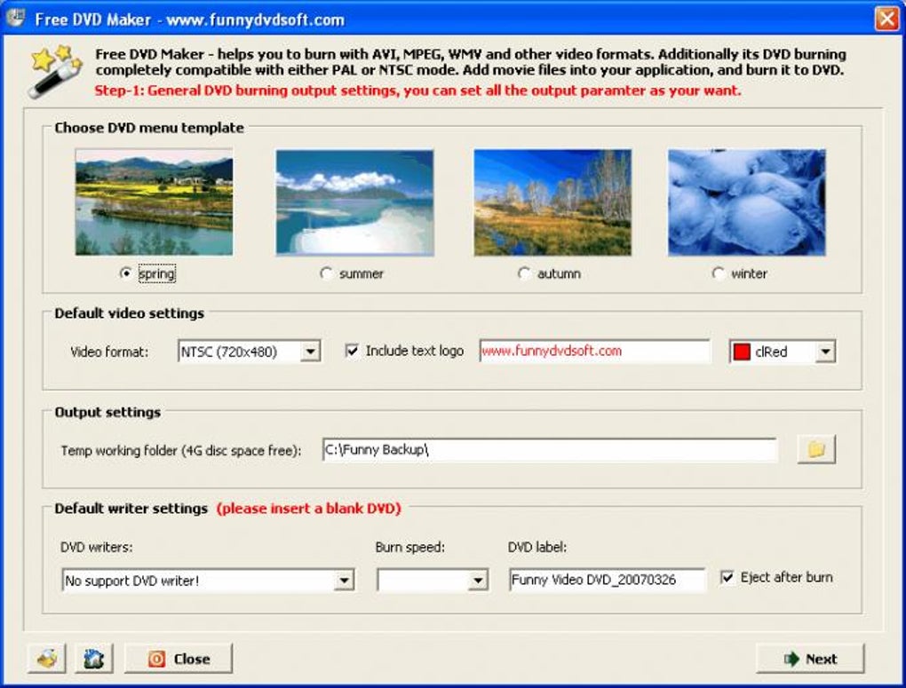Click the red Step-1 instruction text

(x=417, y=91)
